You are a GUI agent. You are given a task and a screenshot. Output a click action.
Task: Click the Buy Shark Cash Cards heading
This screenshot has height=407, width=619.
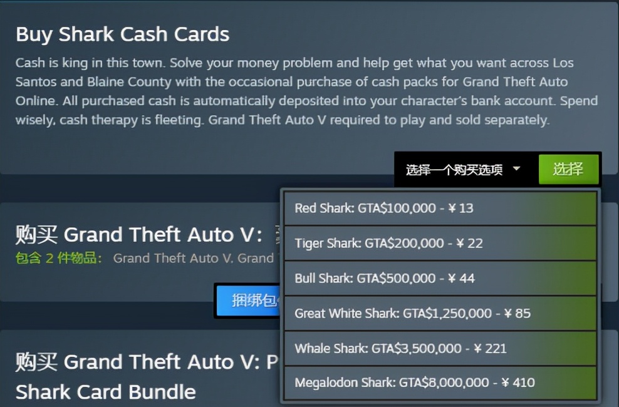click(123, 34)
